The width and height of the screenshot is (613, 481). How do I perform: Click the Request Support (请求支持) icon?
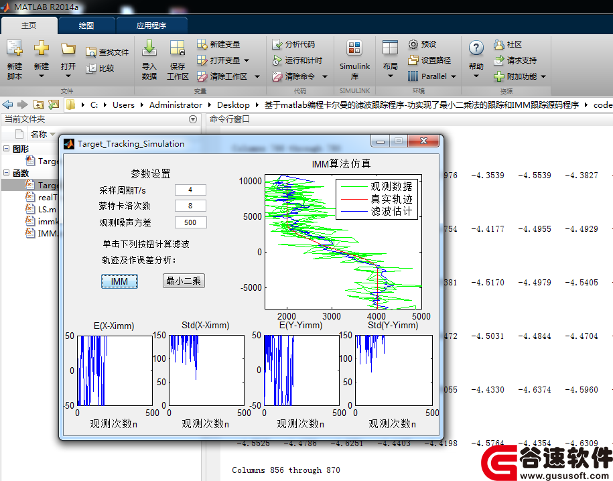pyautogui.click(x=499, y=60)
